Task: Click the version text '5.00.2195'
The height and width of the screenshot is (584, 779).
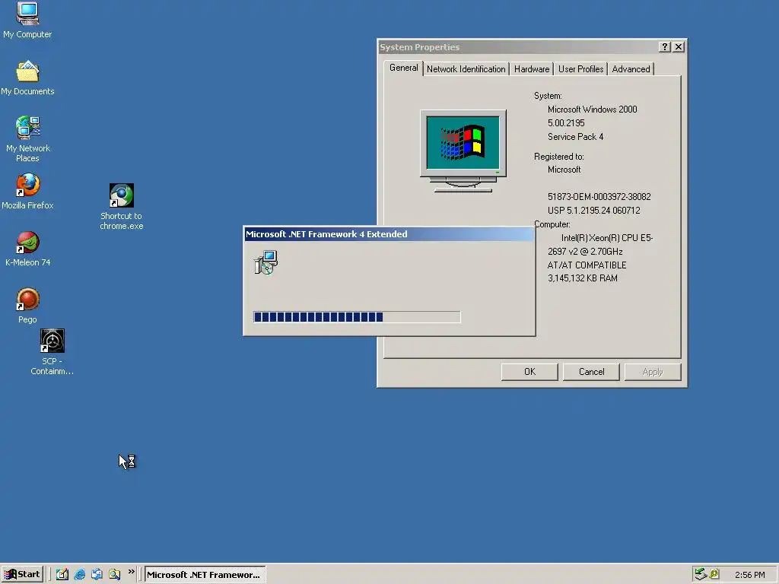Action: pyautogui.click(x=566, y=122)
